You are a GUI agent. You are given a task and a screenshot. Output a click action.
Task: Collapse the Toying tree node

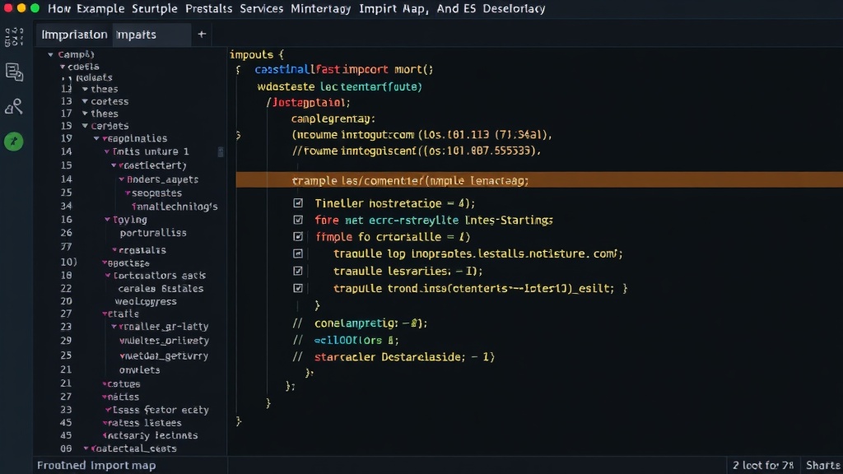108,219
